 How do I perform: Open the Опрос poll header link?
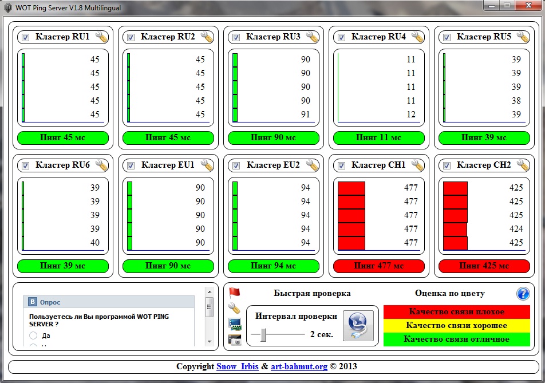(50, 302)
